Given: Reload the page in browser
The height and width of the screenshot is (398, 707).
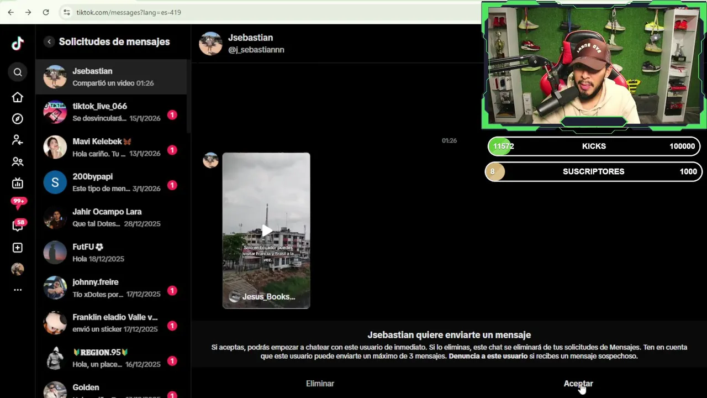Looking at the screenshot, I should pos(46,12).
